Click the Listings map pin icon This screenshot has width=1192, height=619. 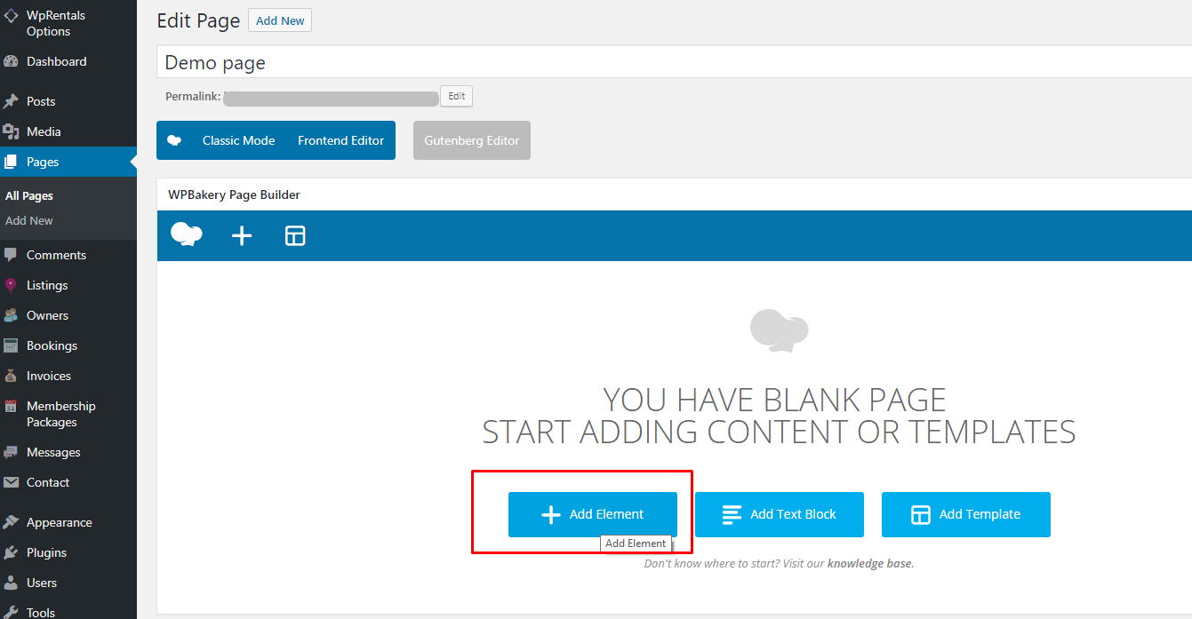click(x=11, y=285)
